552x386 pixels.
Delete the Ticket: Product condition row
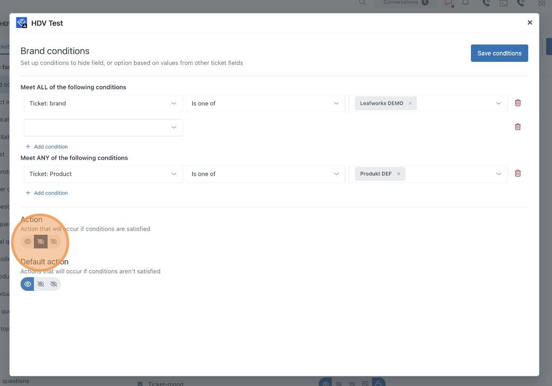[518, 173]
